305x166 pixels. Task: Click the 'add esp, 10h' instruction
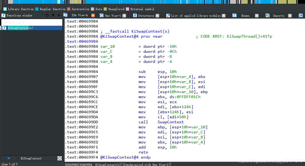(x=158, y=147)
